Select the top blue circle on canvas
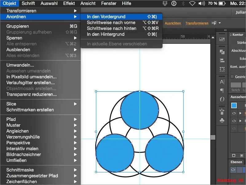Viewport: 246px width, 185px height. point(140,110)
